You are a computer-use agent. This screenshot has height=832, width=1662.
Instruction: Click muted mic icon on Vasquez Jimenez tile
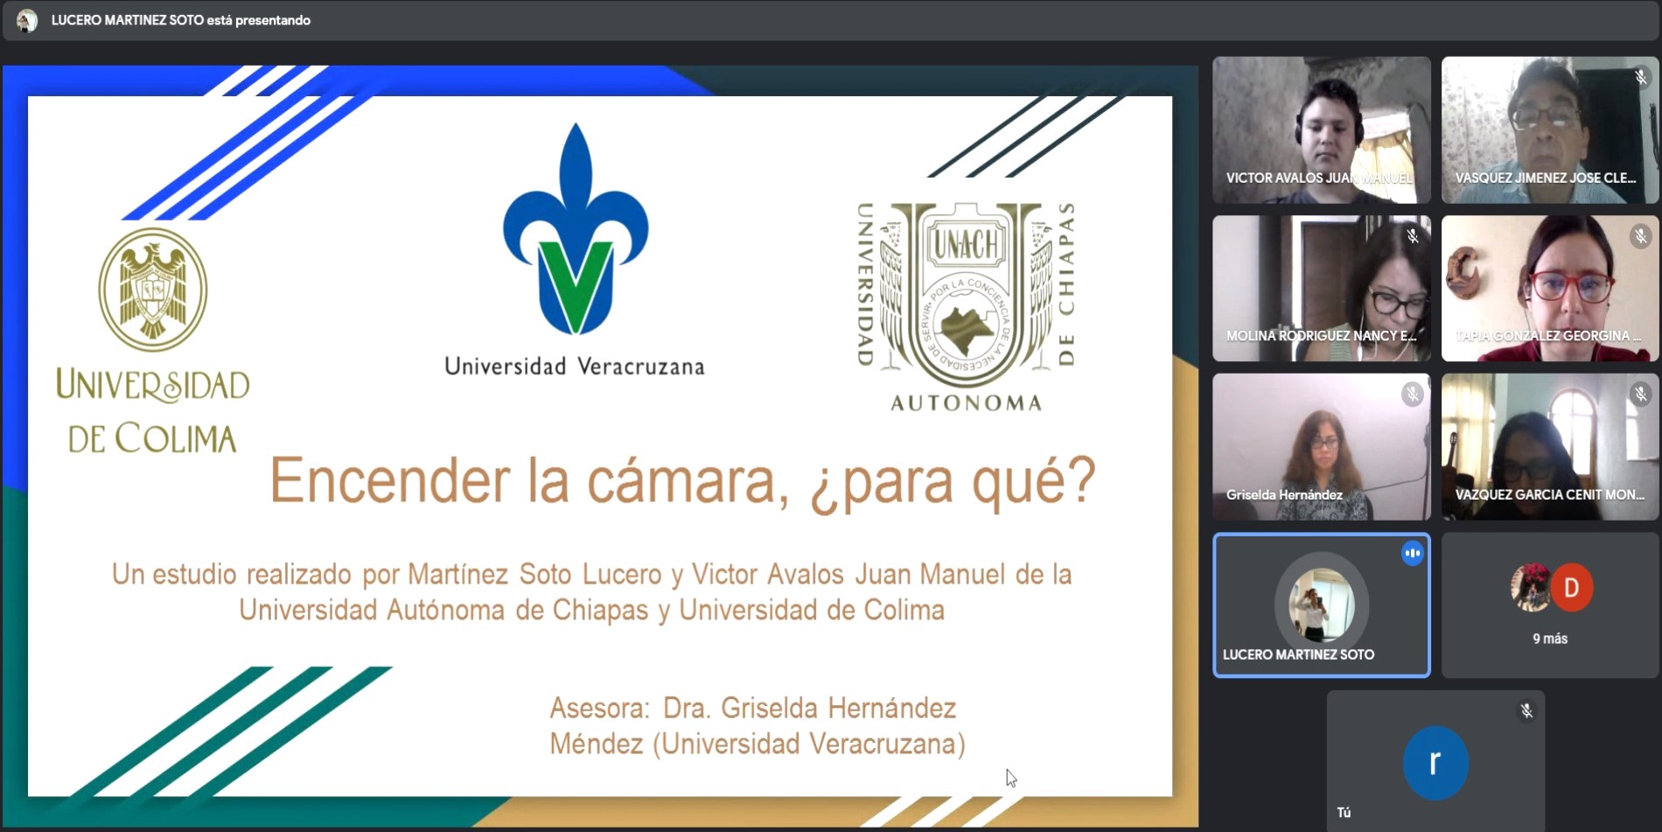pyautogui.click(x=1640, y=78)
